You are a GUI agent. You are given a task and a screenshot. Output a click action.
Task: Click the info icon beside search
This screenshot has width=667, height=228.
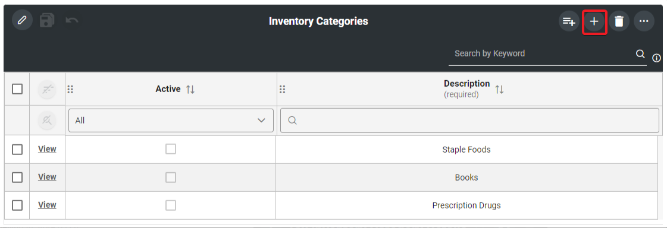[656, 58]
